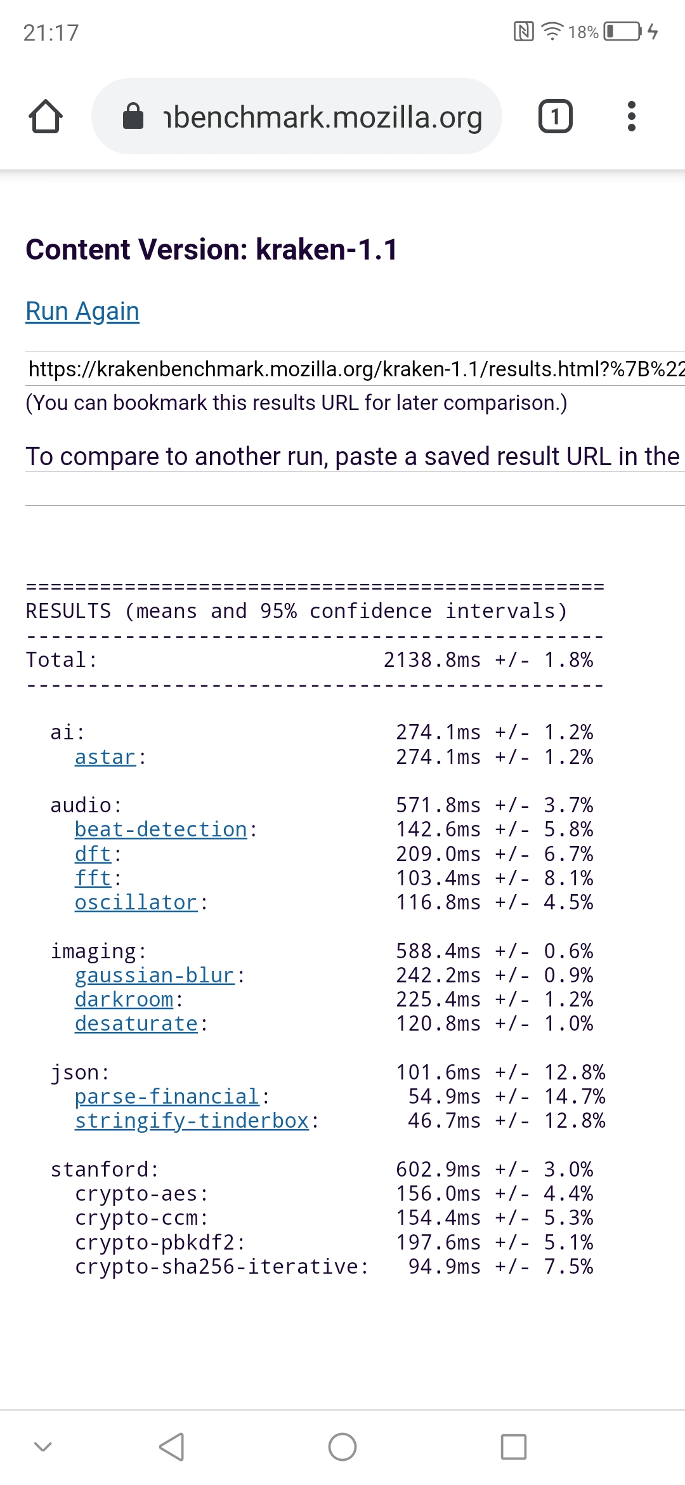
Task: Tap the padlock site security icon
Action: pyautogui.click(x=133, y=117)
